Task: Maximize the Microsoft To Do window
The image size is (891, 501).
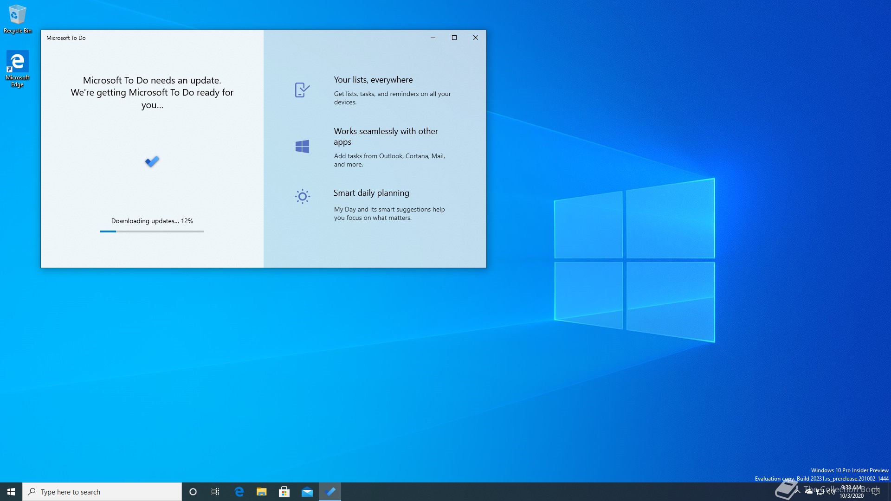Action: click(x=454, y=38)
